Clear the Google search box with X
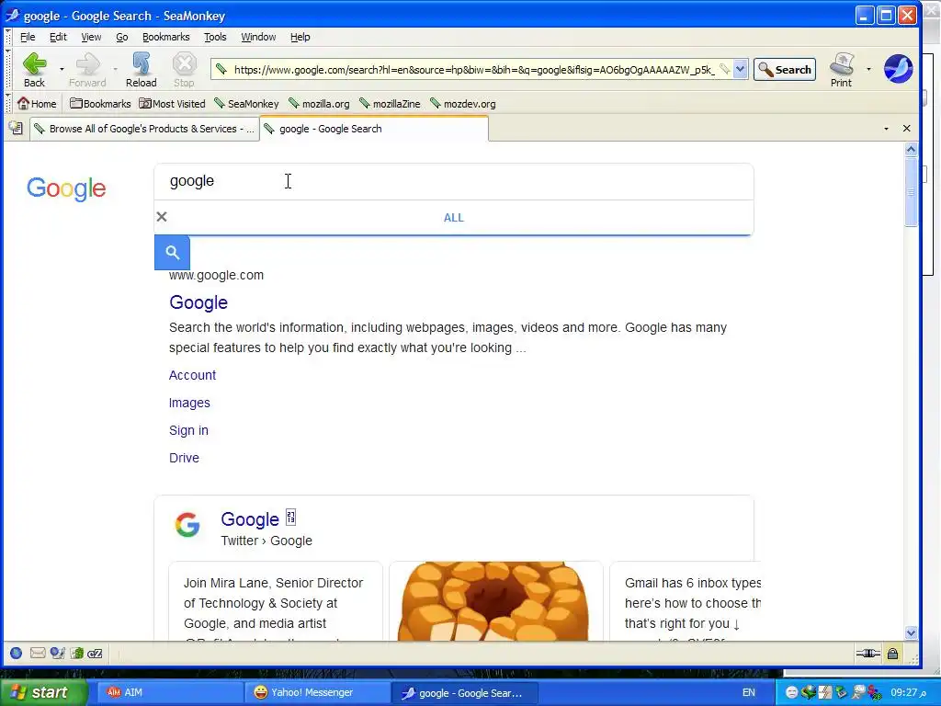Viewport: 941px width, 706px height. 162,217
